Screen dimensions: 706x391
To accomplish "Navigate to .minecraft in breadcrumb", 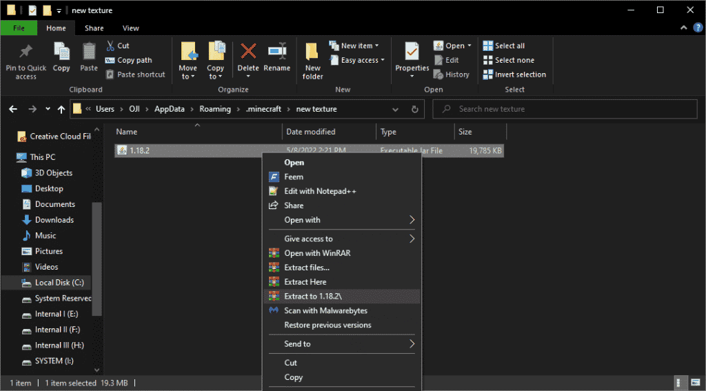I will (263, 109).
